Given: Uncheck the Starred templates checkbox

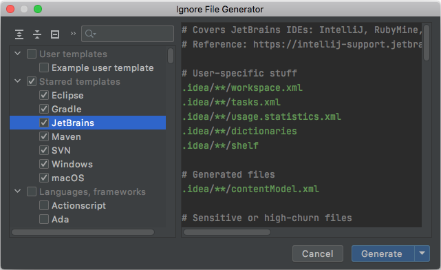Looking at the screenshot, I should [x=32, y=81].
